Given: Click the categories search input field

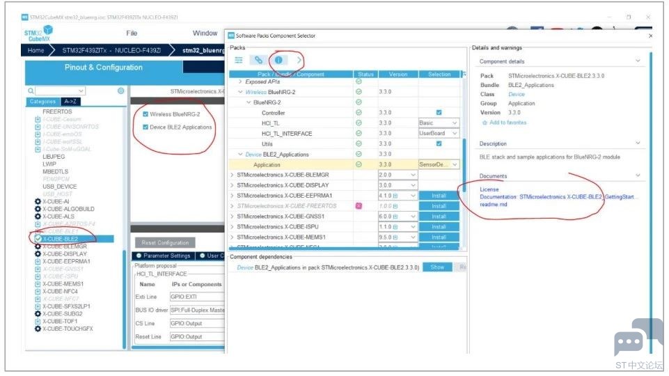Looking at the screenshot, I should pos(60,91).
